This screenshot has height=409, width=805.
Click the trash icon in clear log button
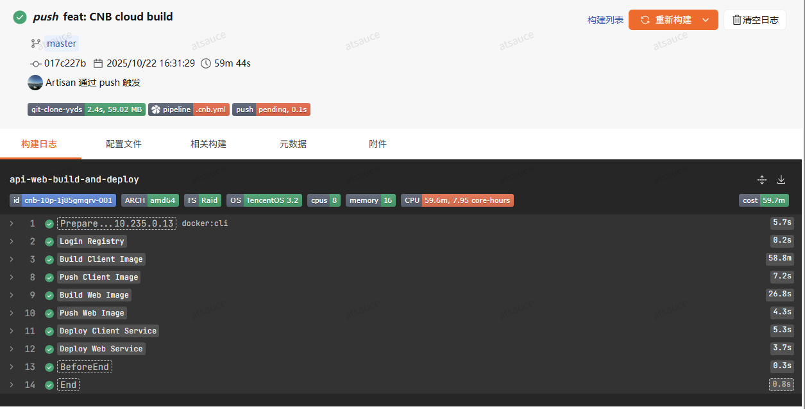[737, 20]
